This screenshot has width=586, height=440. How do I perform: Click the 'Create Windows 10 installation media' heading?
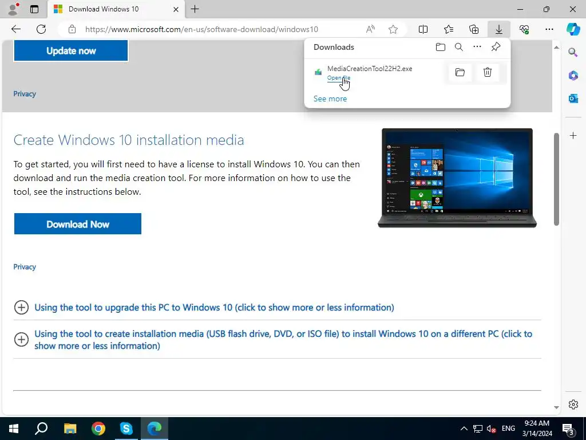(129, 140)
